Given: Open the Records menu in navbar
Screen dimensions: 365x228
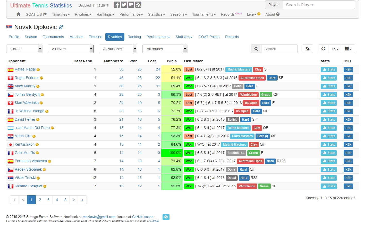Looking at the screenshot, I should pos(231,14).
